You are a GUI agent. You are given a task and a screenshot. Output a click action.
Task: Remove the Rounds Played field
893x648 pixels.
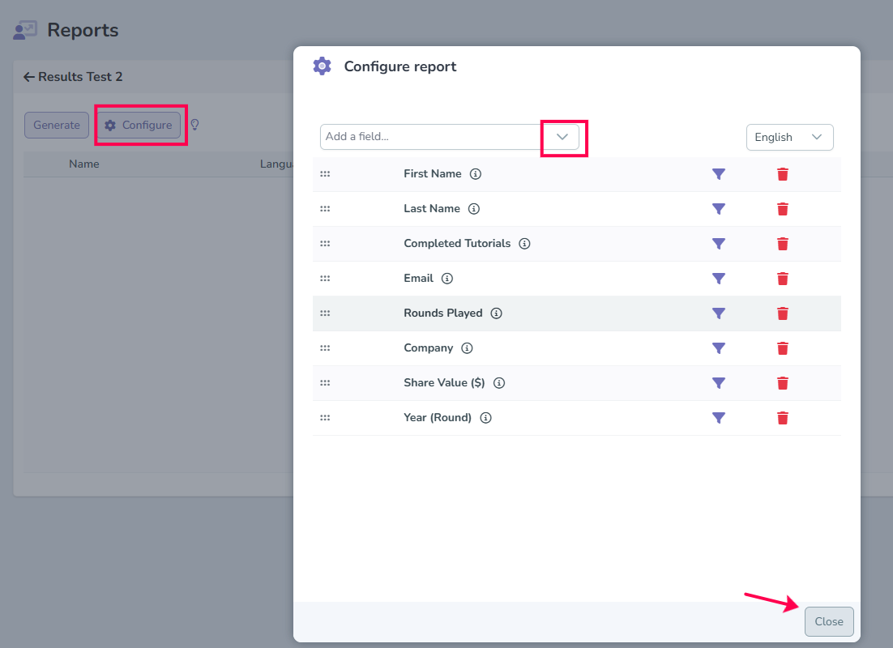[x=783, y=313]
